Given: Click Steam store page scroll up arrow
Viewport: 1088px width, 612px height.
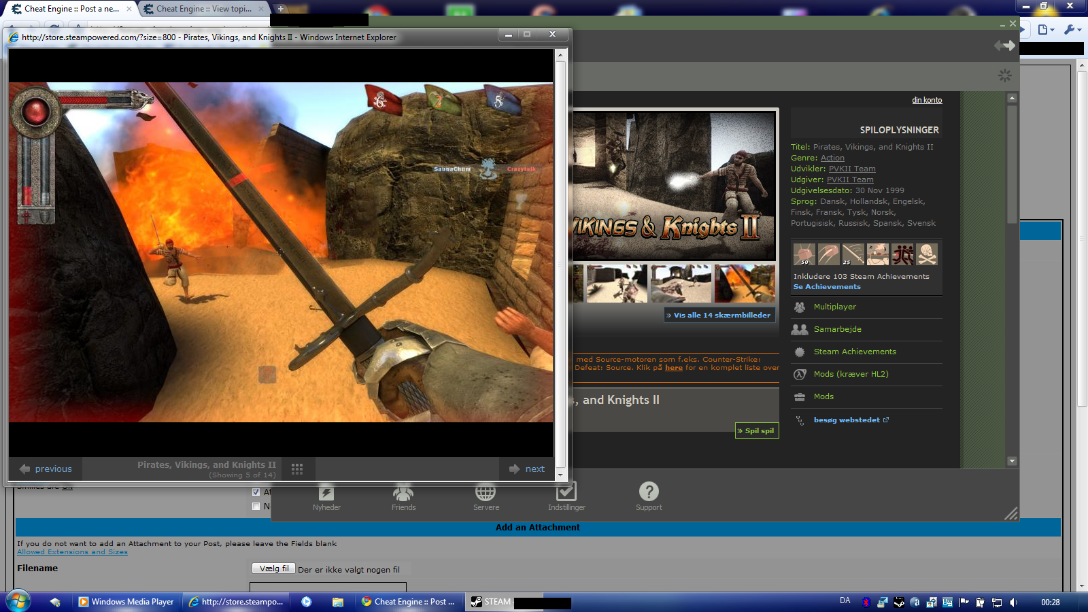Looking at the screenshot, I should [1012, 98].
